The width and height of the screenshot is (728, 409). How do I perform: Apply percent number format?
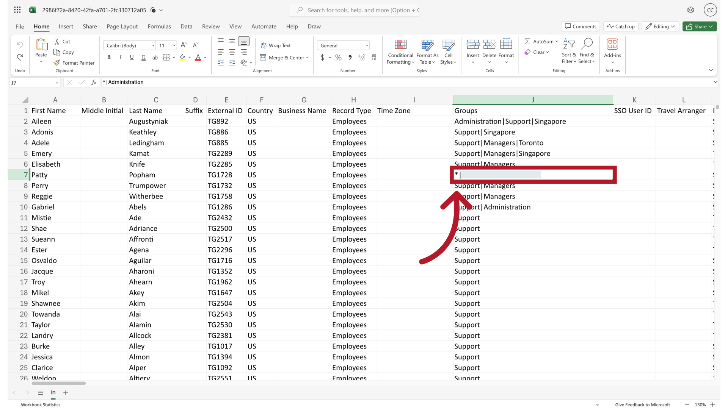tap(338, 58)
